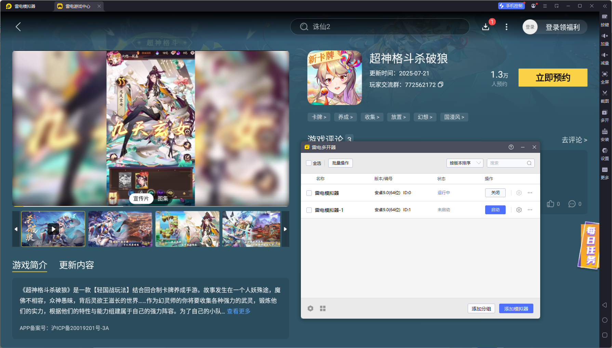Click 安装 APK install sidebar icon
Image resolution: width=612 pixels, height=348 pixels.
click(605, 135)
